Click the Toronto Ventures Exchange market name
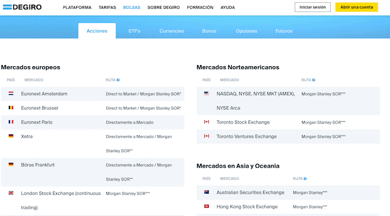This screenshot has height=216, width=390. coord(246,136)
